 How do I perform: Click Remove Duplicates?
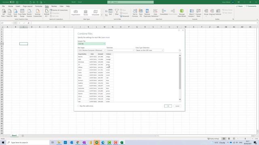[x=147, y=13]
